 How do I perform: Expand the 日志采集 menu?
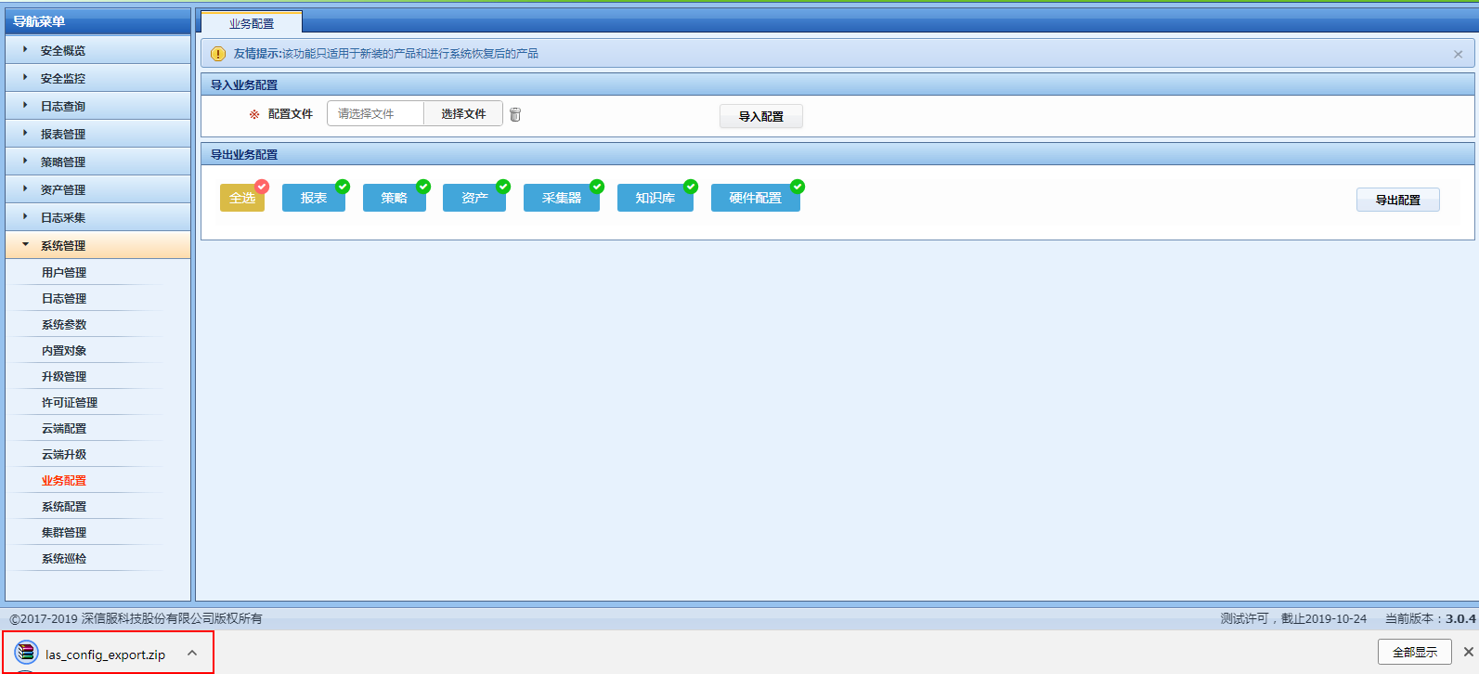[x=97, y=217]
